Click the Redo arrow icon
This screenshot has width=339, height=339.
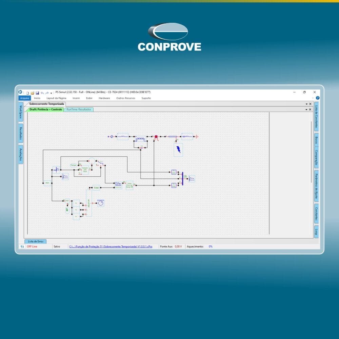coord(47,92)
